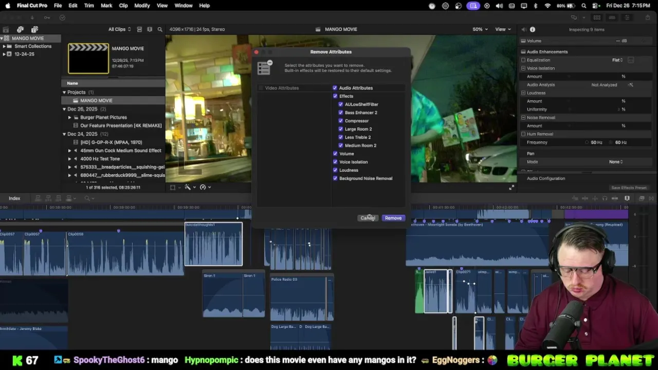Screen dimensions: 658x370
Task: Switch to the Info inspector icon
Action: (x=533, y=29)
